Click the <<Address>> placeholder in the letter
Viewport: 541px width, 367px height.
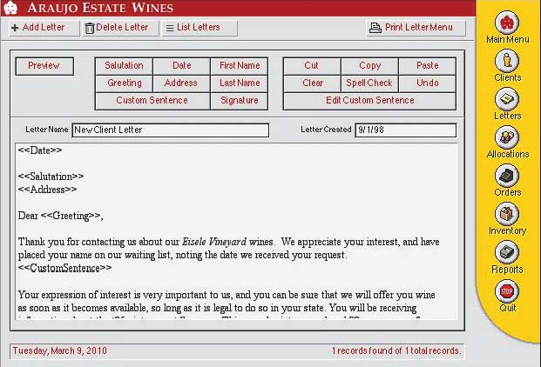(x=47, y=190)
